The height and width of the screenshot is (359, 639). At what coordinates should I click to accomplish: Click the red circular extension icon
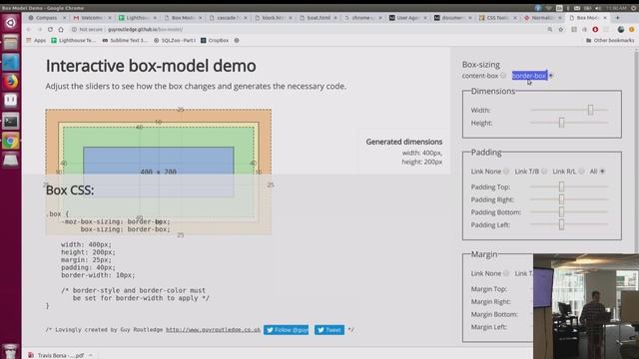point(595,29)
